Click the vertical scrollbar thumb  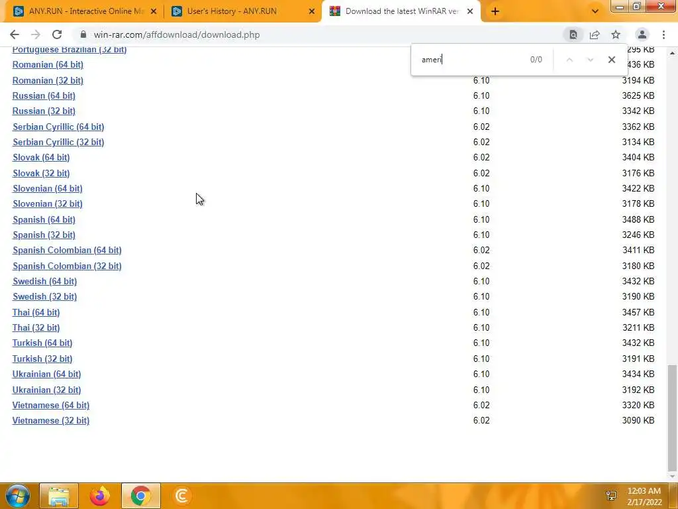pyautogui.click(x=672, y=418)
